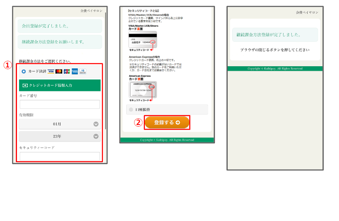Screen dimensions: 339x221
Task: Open the 23年 expiry year dropdown
Action: point(57,136)
